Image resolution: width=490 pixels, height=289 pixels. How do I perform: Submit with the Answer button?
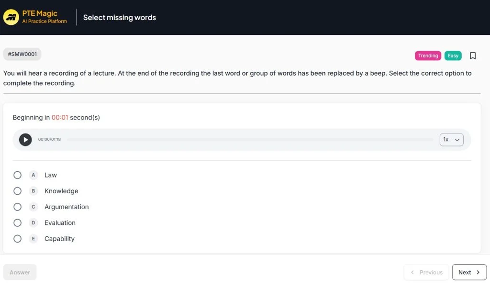coord(20,272)
